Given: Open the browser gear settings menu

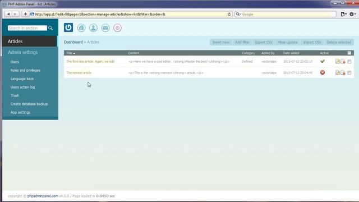Looking at the screenshot, I should pyautogui.click(x=352, y=14).
